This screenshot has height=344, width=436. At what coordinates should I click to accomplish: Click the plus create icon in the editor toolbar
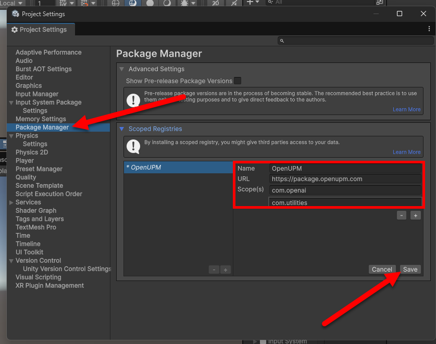pyautogui.click(x=250, y=2)
